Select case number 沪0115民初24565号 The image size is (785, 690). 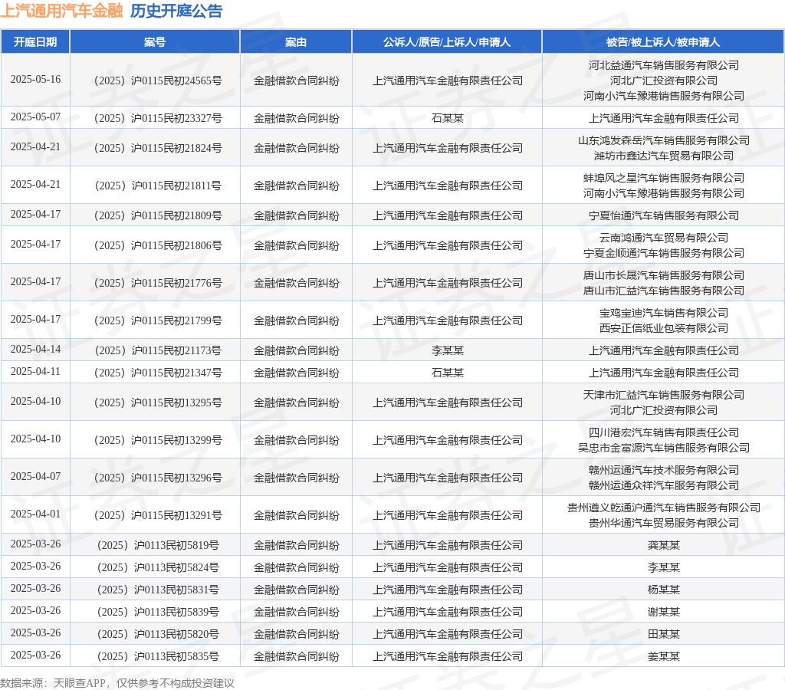[158, 80]
